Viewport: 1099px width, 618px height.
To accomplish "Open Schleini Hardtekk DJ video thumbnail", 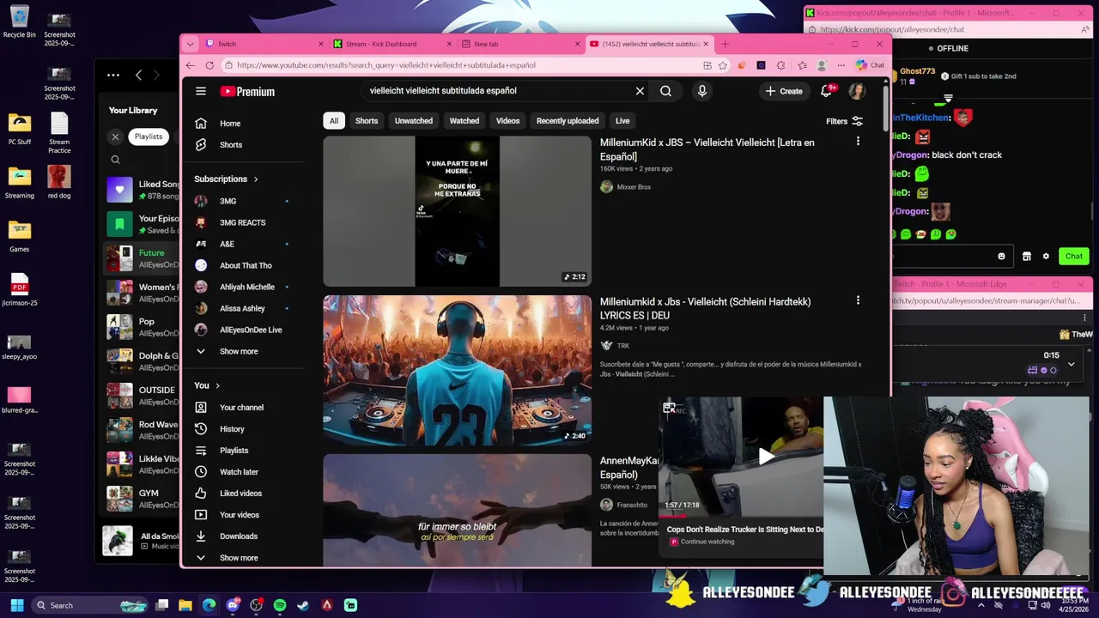I will tap(457, 371).
